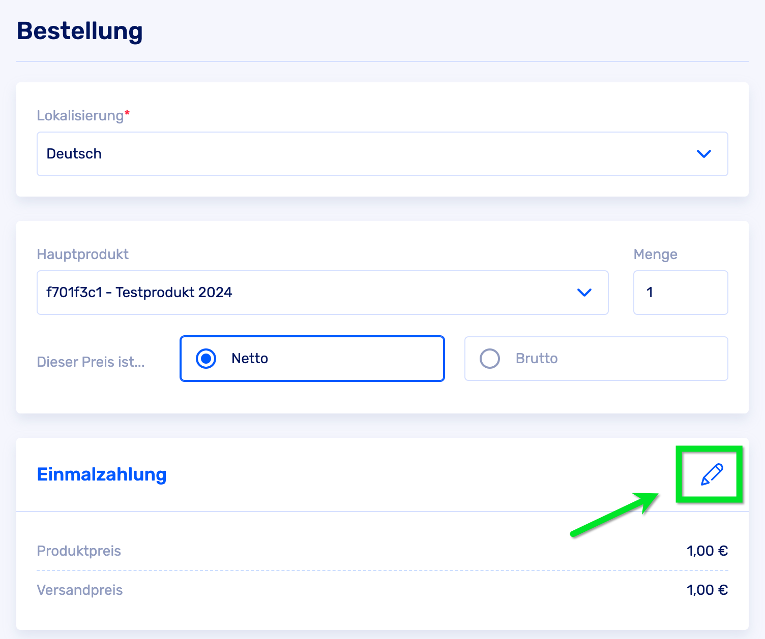765x639 pixels.
Task: Click the Menge field label
Action: coord(655,254)
